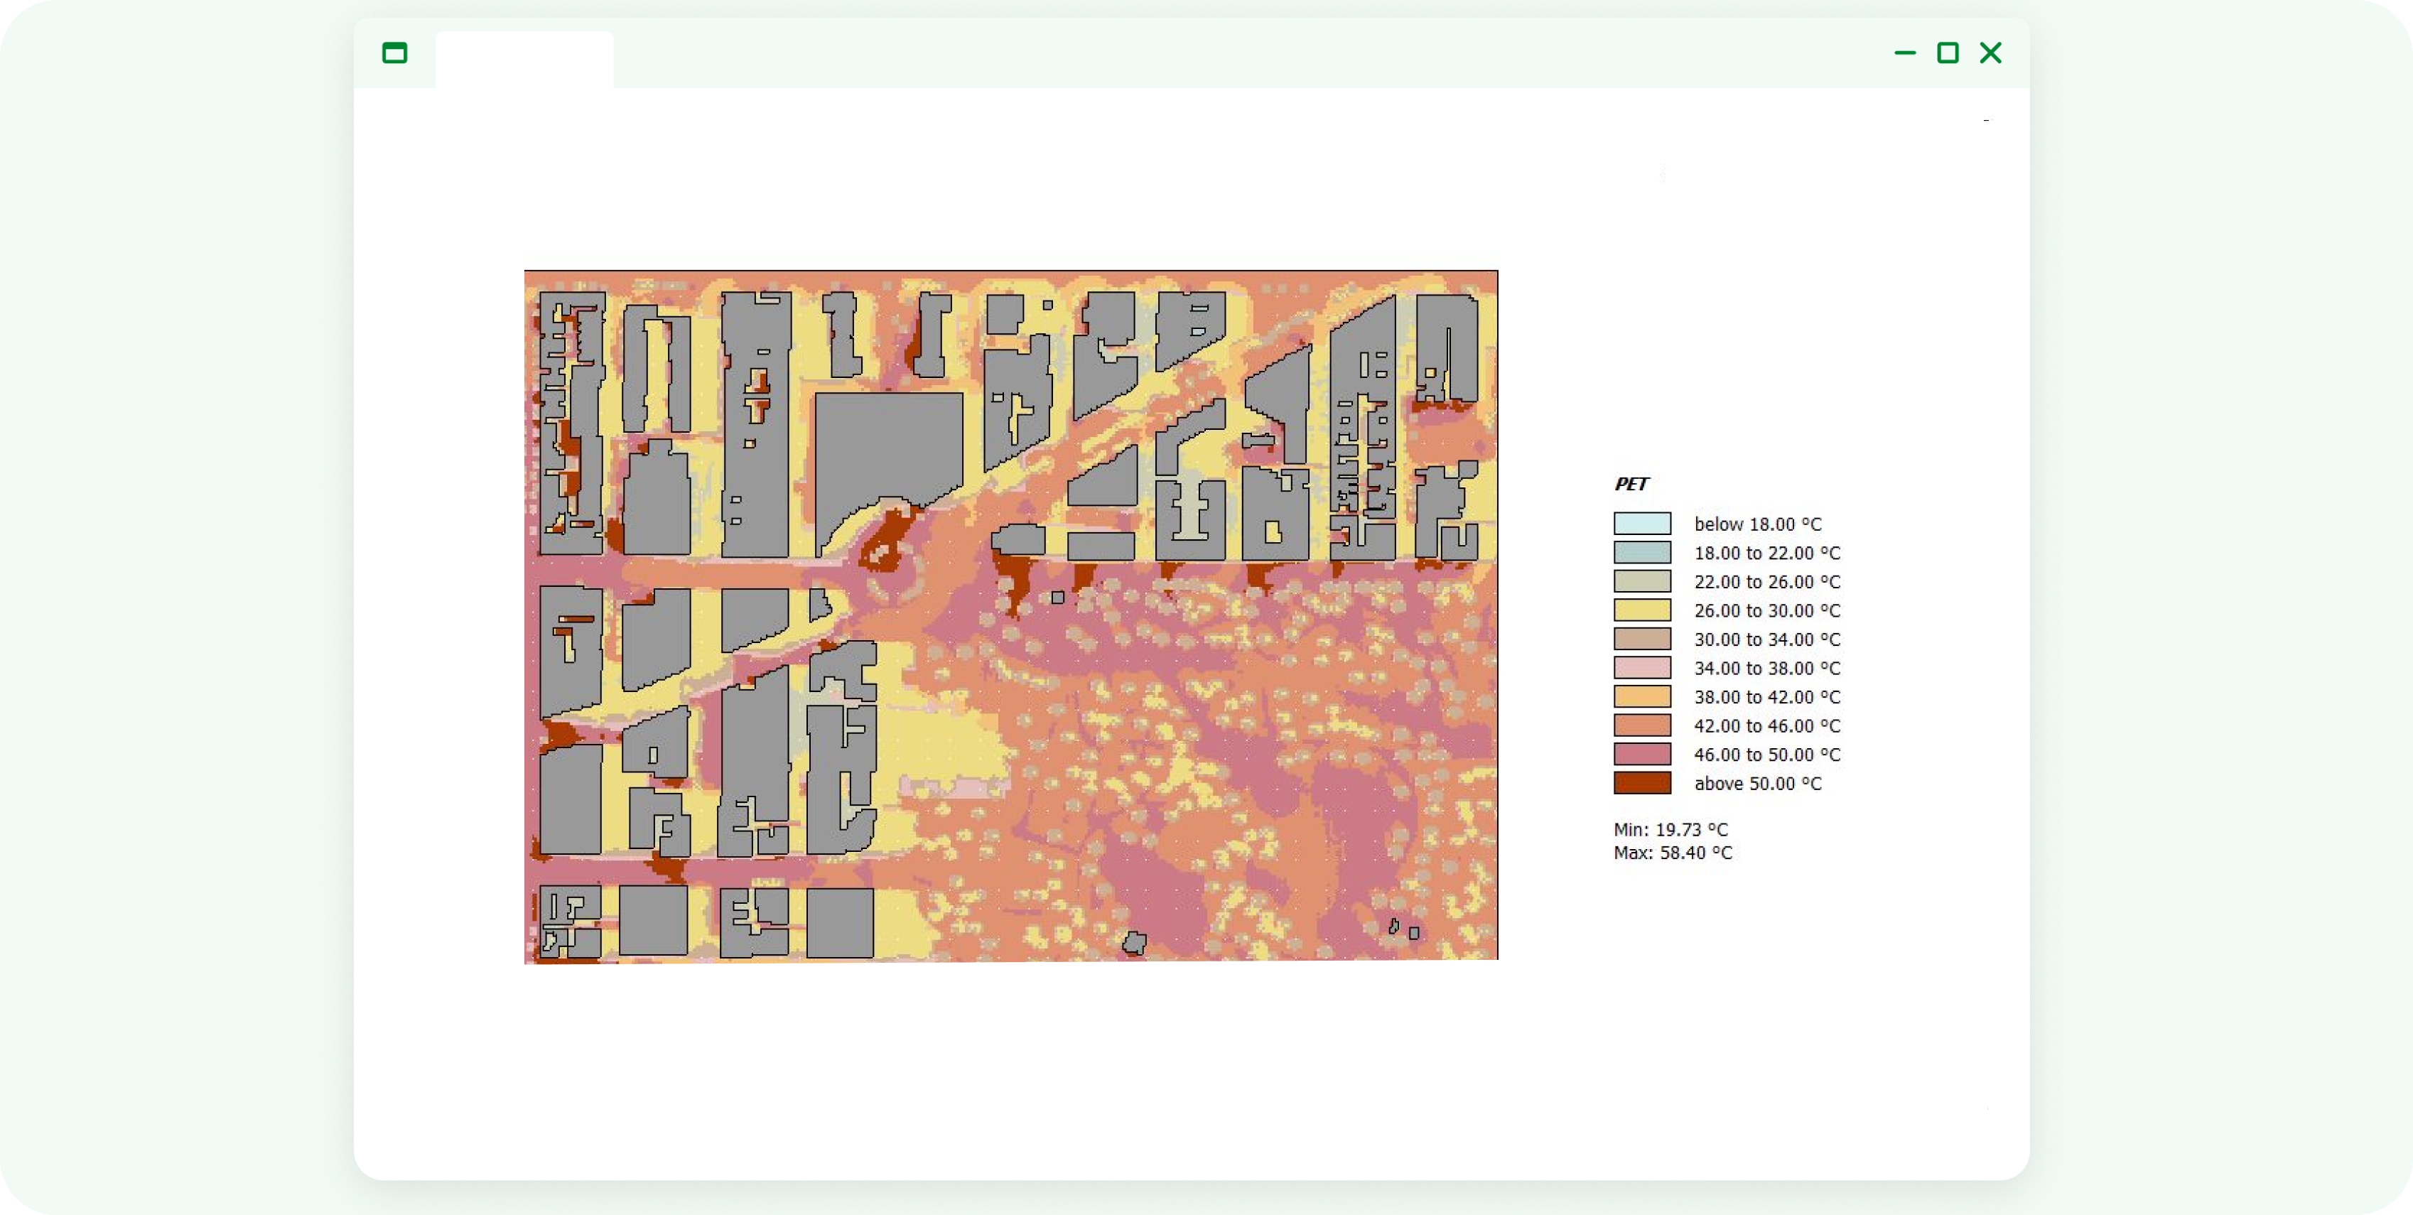Click the 'PET' legend title
The height and width of the screenshot is (1215, 2413).
tap(1631, 485)
